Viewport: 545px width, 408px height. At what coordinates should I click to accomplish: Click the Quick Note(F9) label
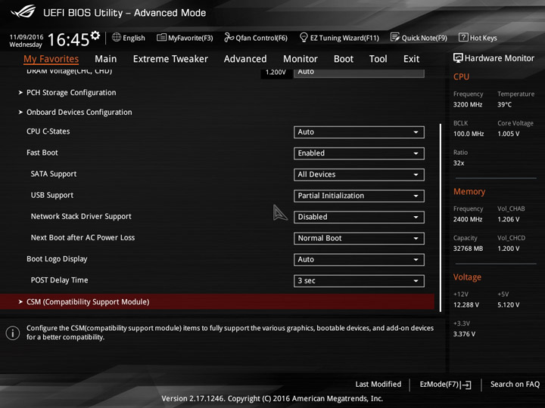[424, 39]
